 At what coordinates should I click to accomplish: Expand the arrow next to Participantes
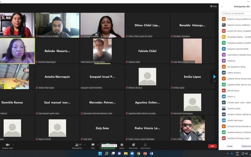[84, 145]
